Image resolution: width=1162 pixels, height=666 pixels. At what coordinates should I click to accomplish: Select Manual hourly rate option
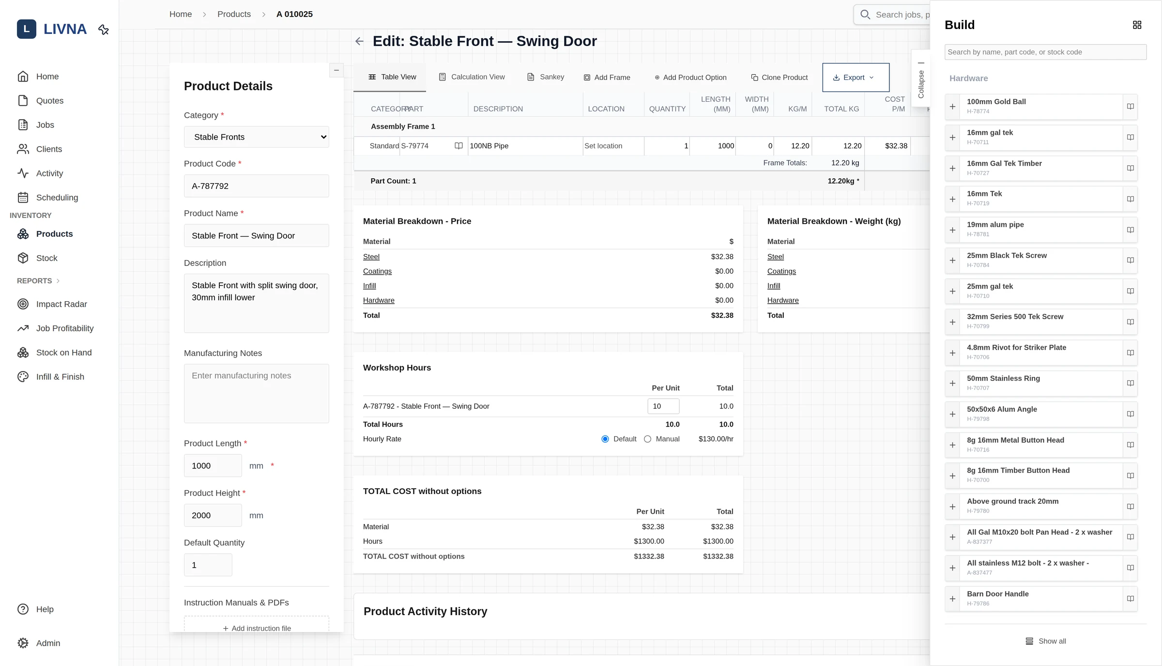click(647, 439)
